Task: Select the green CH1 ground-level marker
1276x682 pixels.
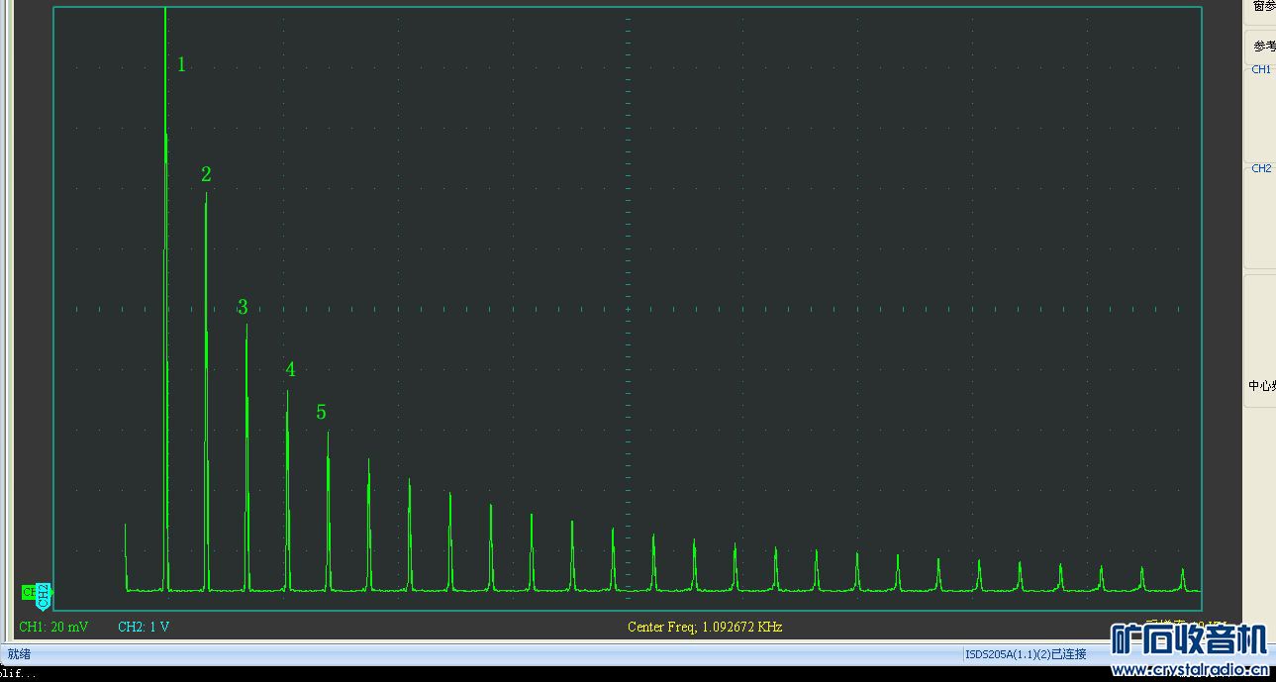Action: (x=29, y=592)
